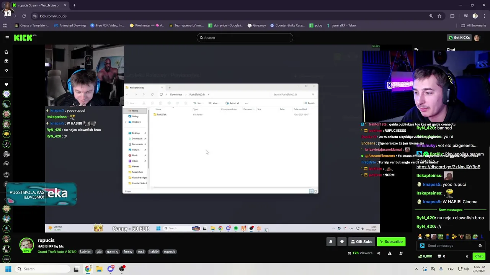This screenshot has width=490, height=275.
Task: Open Counter-Strike Case bookmark
Action: 287,26
